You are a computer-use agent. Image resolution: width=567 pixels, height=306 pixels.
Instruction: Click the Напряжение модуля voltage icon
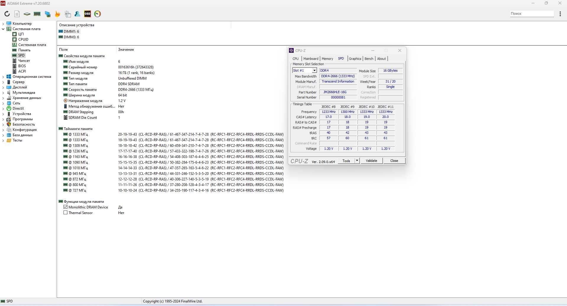tap(66, 101)
